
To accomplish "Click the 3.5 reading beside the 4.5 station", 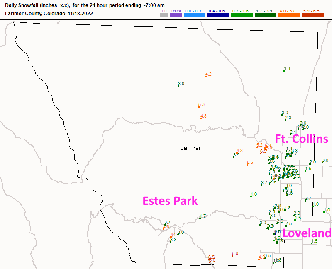I will (268, 255).
